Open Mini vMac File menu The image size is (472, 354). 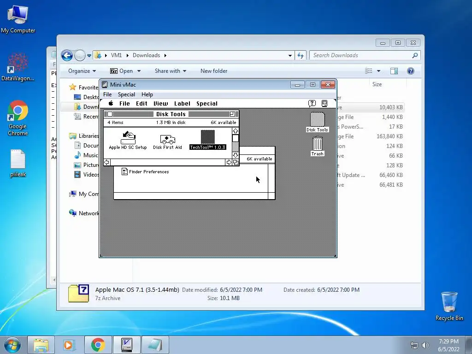(107, 94)
